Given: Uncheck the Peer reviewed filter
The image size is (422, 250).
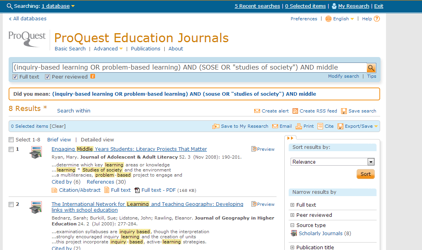Looking at the screenshot, I should pyautogui.click(x=47, y=77).
